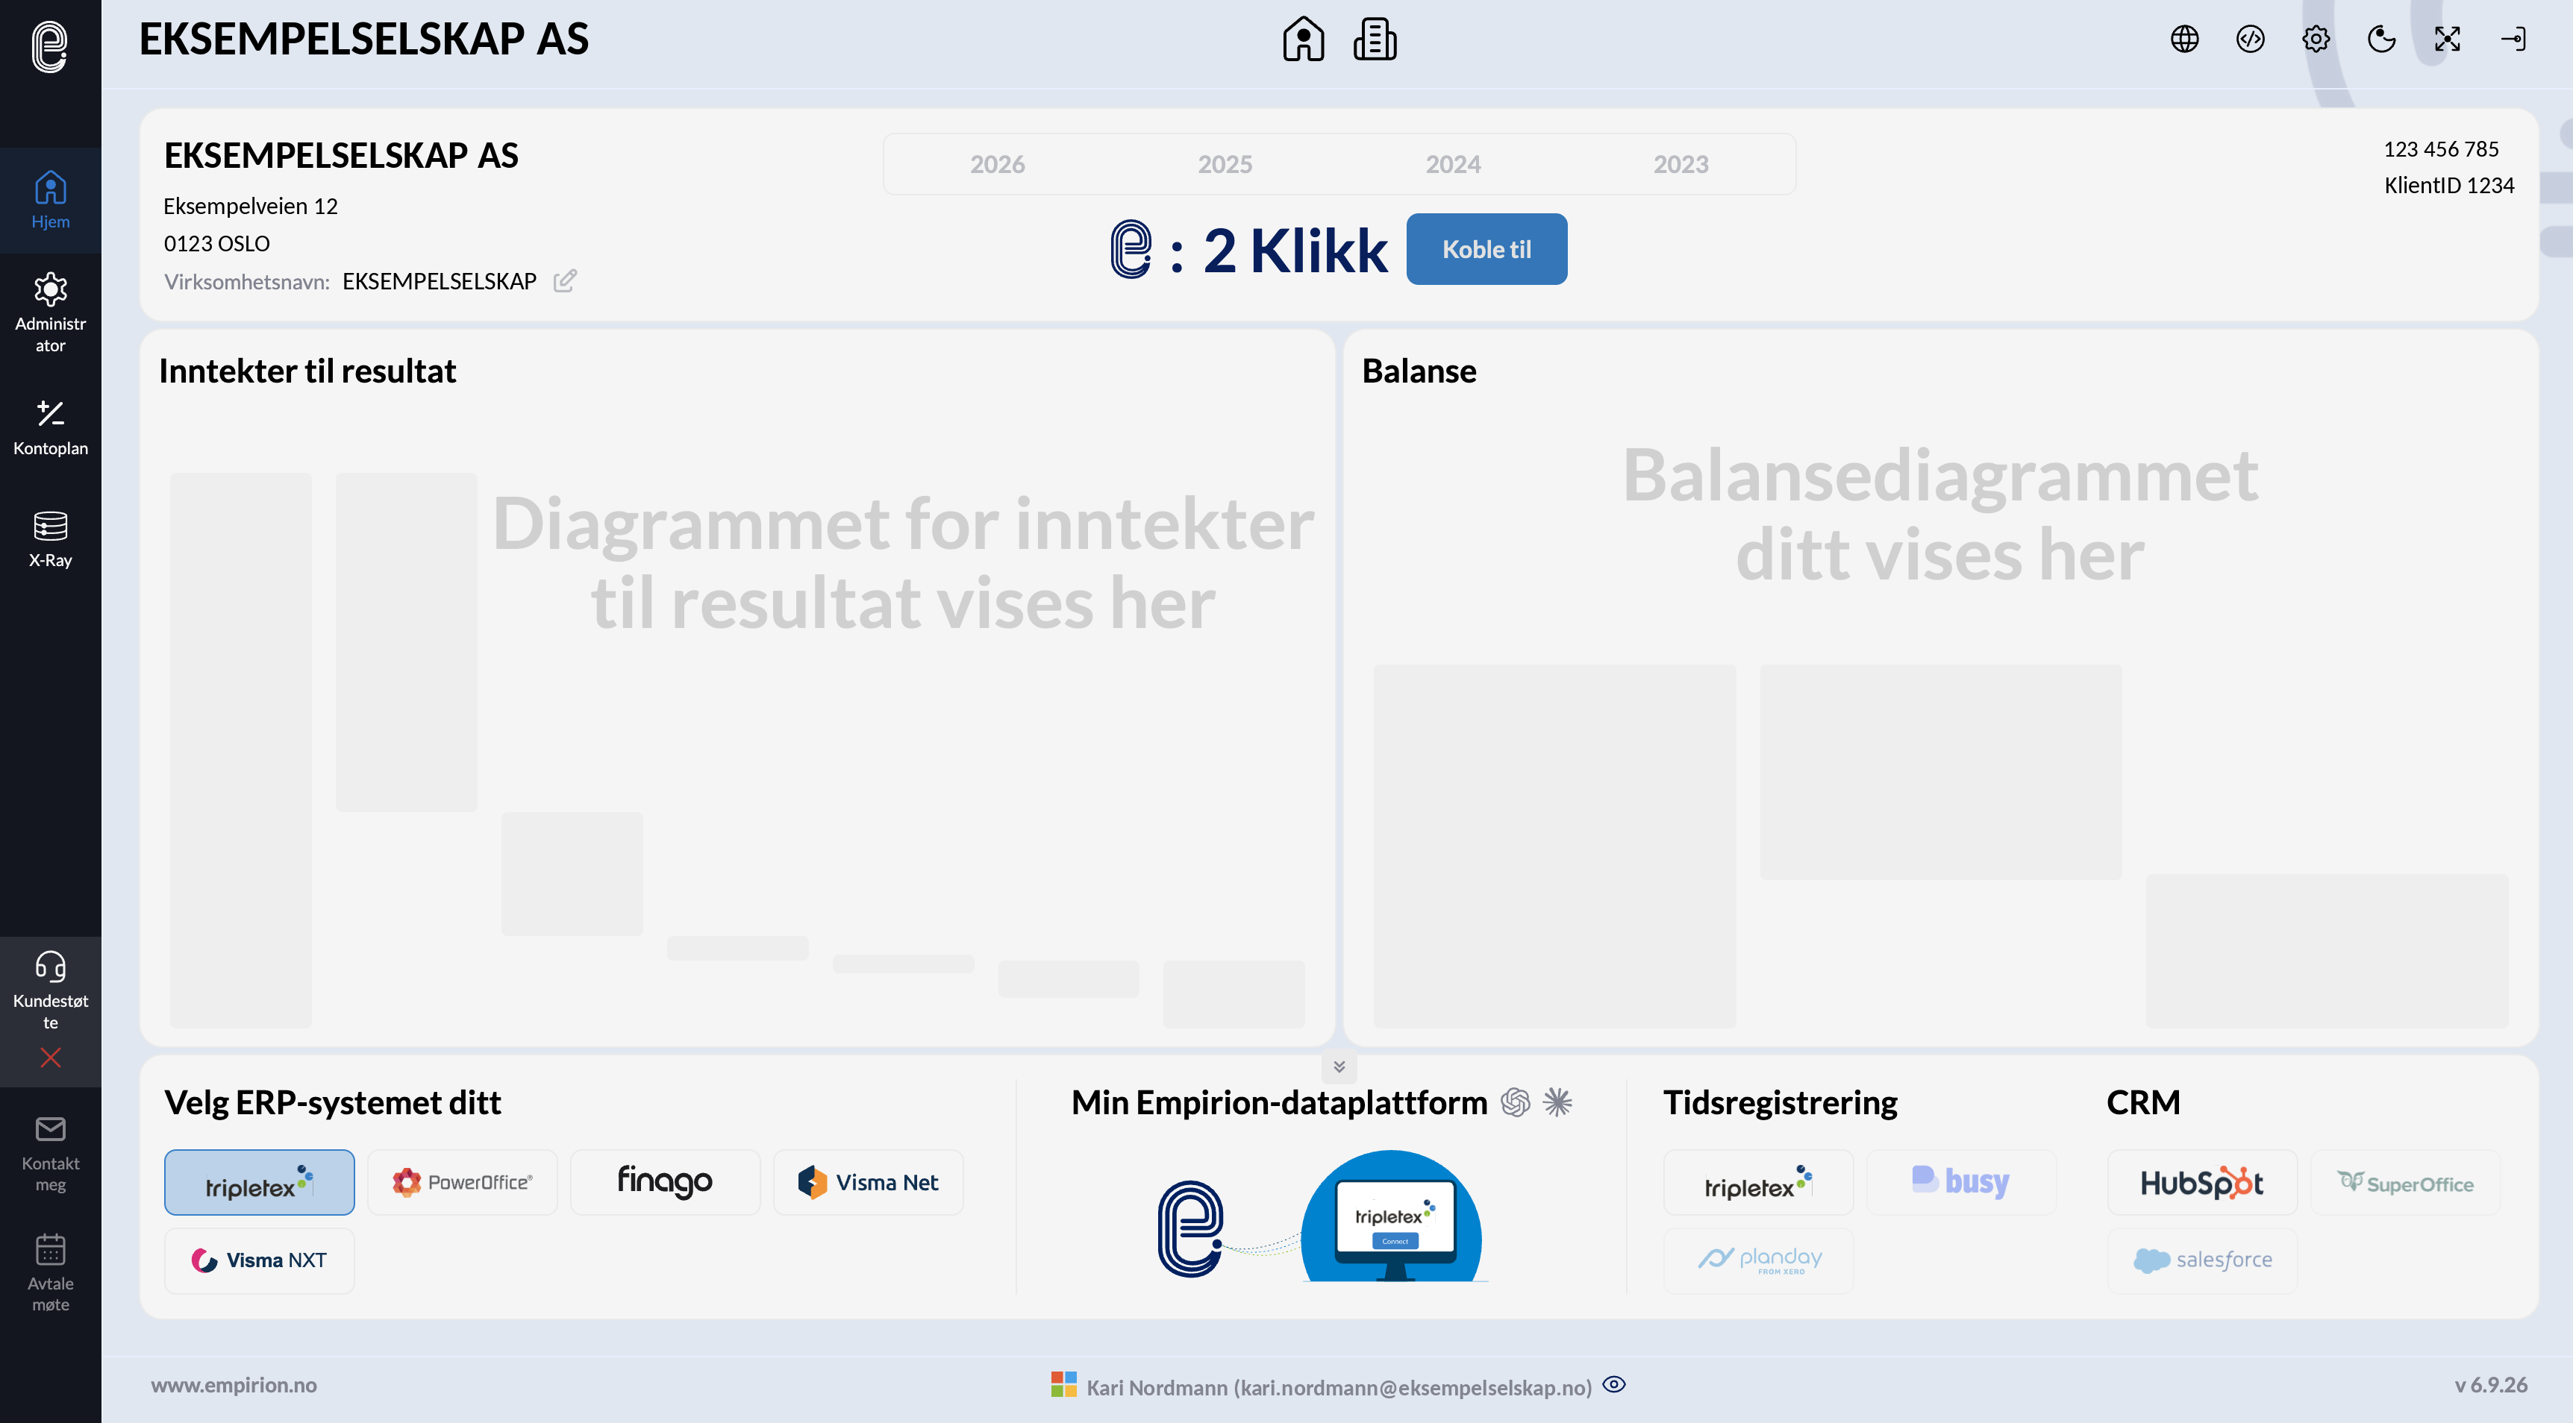Click the company building icon in top bar
This screenshot has width=2573, height=1423.
point(1375,39)
